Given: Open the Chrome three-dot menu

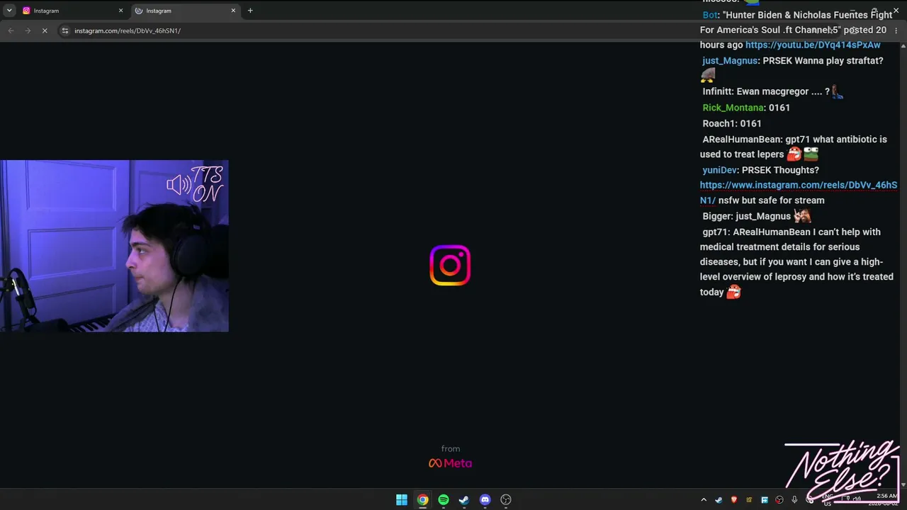Looking at the screenshot, I should point(896,30).
